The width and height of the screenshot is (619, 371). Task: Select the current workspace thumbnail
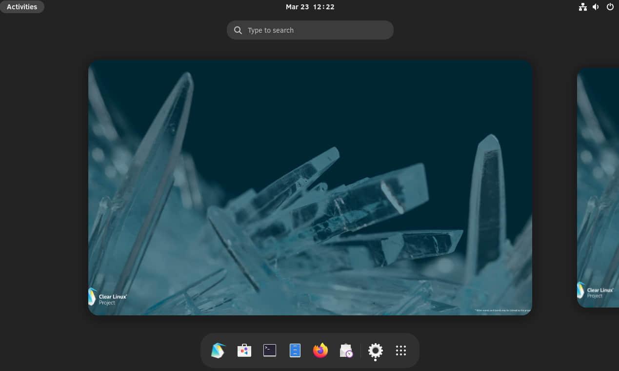310,187
